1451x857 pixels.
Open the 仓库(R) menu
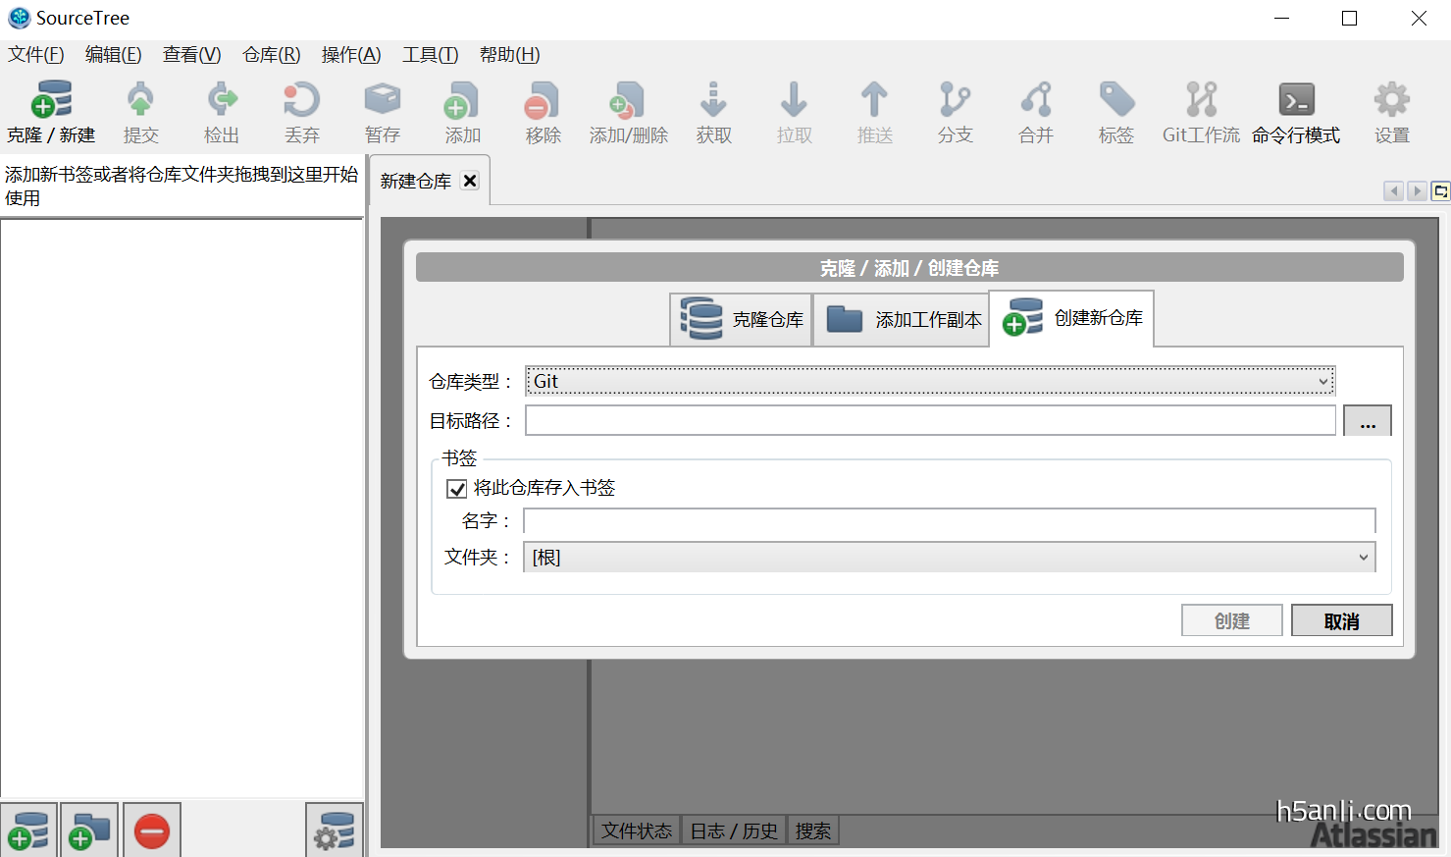click(x=272, y=55)
